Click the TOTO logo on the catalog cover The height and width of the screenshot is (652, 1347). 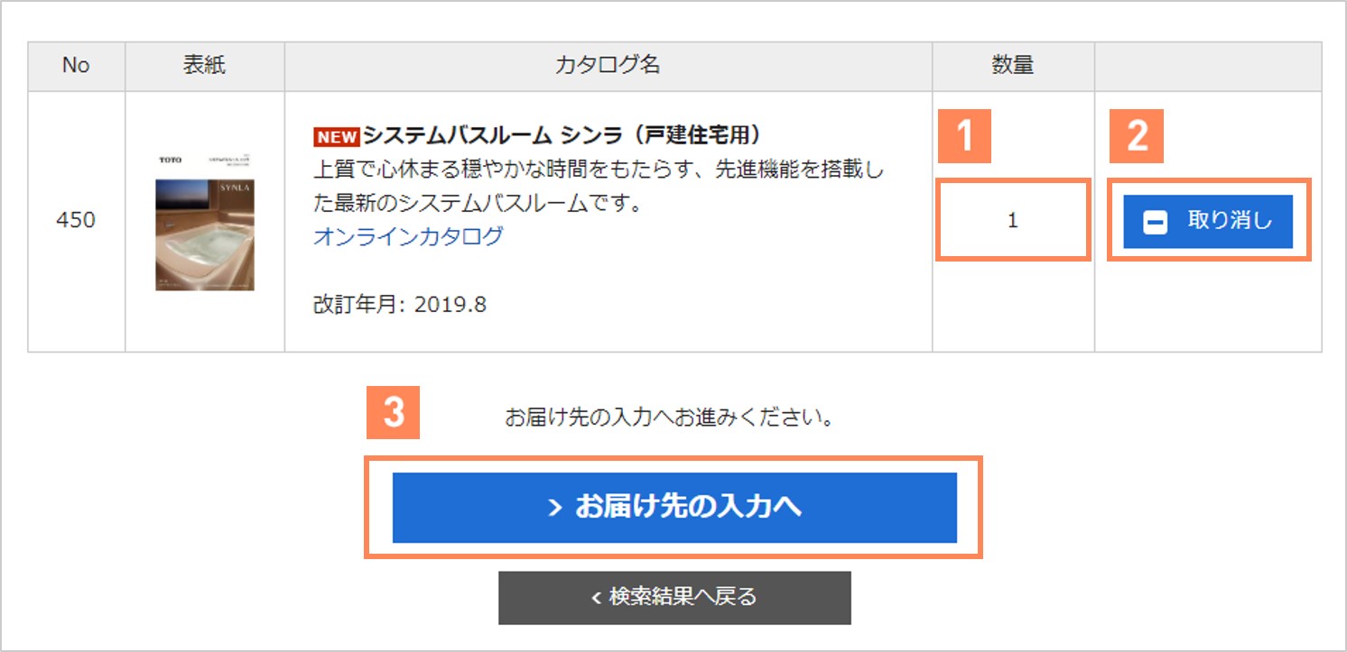(170, 160)
